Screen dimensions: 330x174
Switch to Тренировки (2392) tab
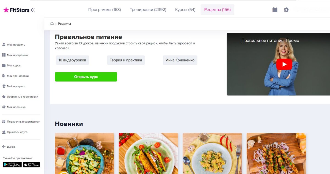[148, 10]
